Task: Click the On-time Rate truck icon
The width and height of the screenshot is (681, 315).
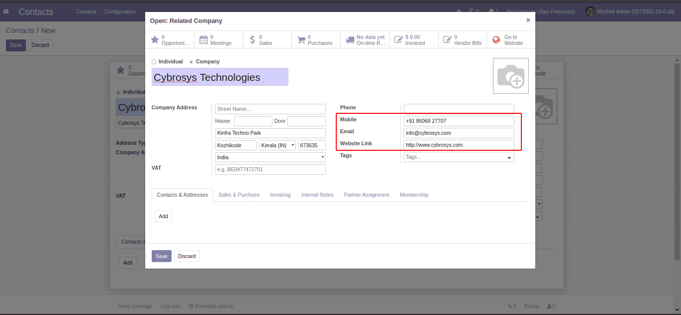Action: 349,40
